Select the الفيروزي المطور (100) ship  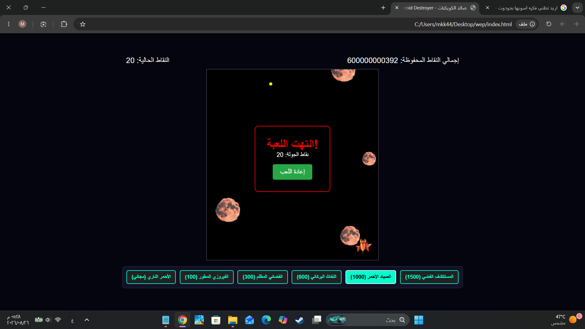point(207,277)
